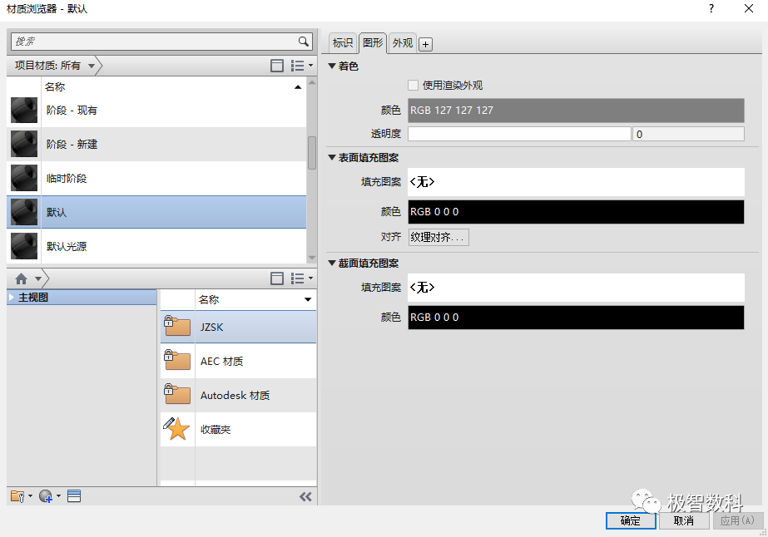Click the create new material icon

pyautogui.click(x=49, y=496)
